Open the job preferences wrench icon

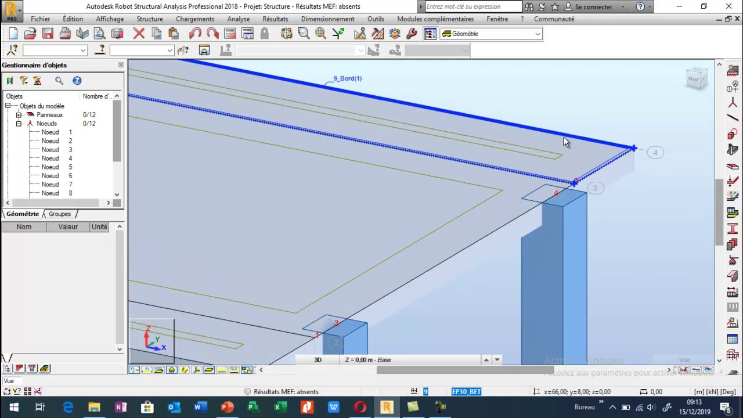pyautogui.click(x=412, y=34)
